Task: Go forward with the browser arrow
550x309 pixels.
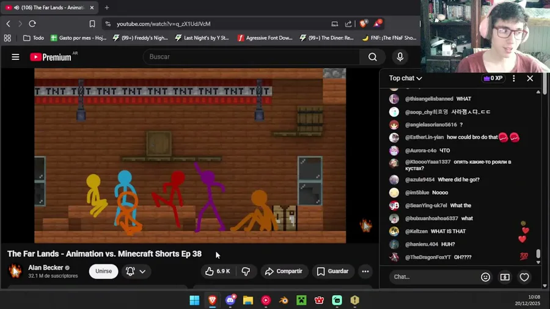Action: pyautogui.click(x=20, y=24)
